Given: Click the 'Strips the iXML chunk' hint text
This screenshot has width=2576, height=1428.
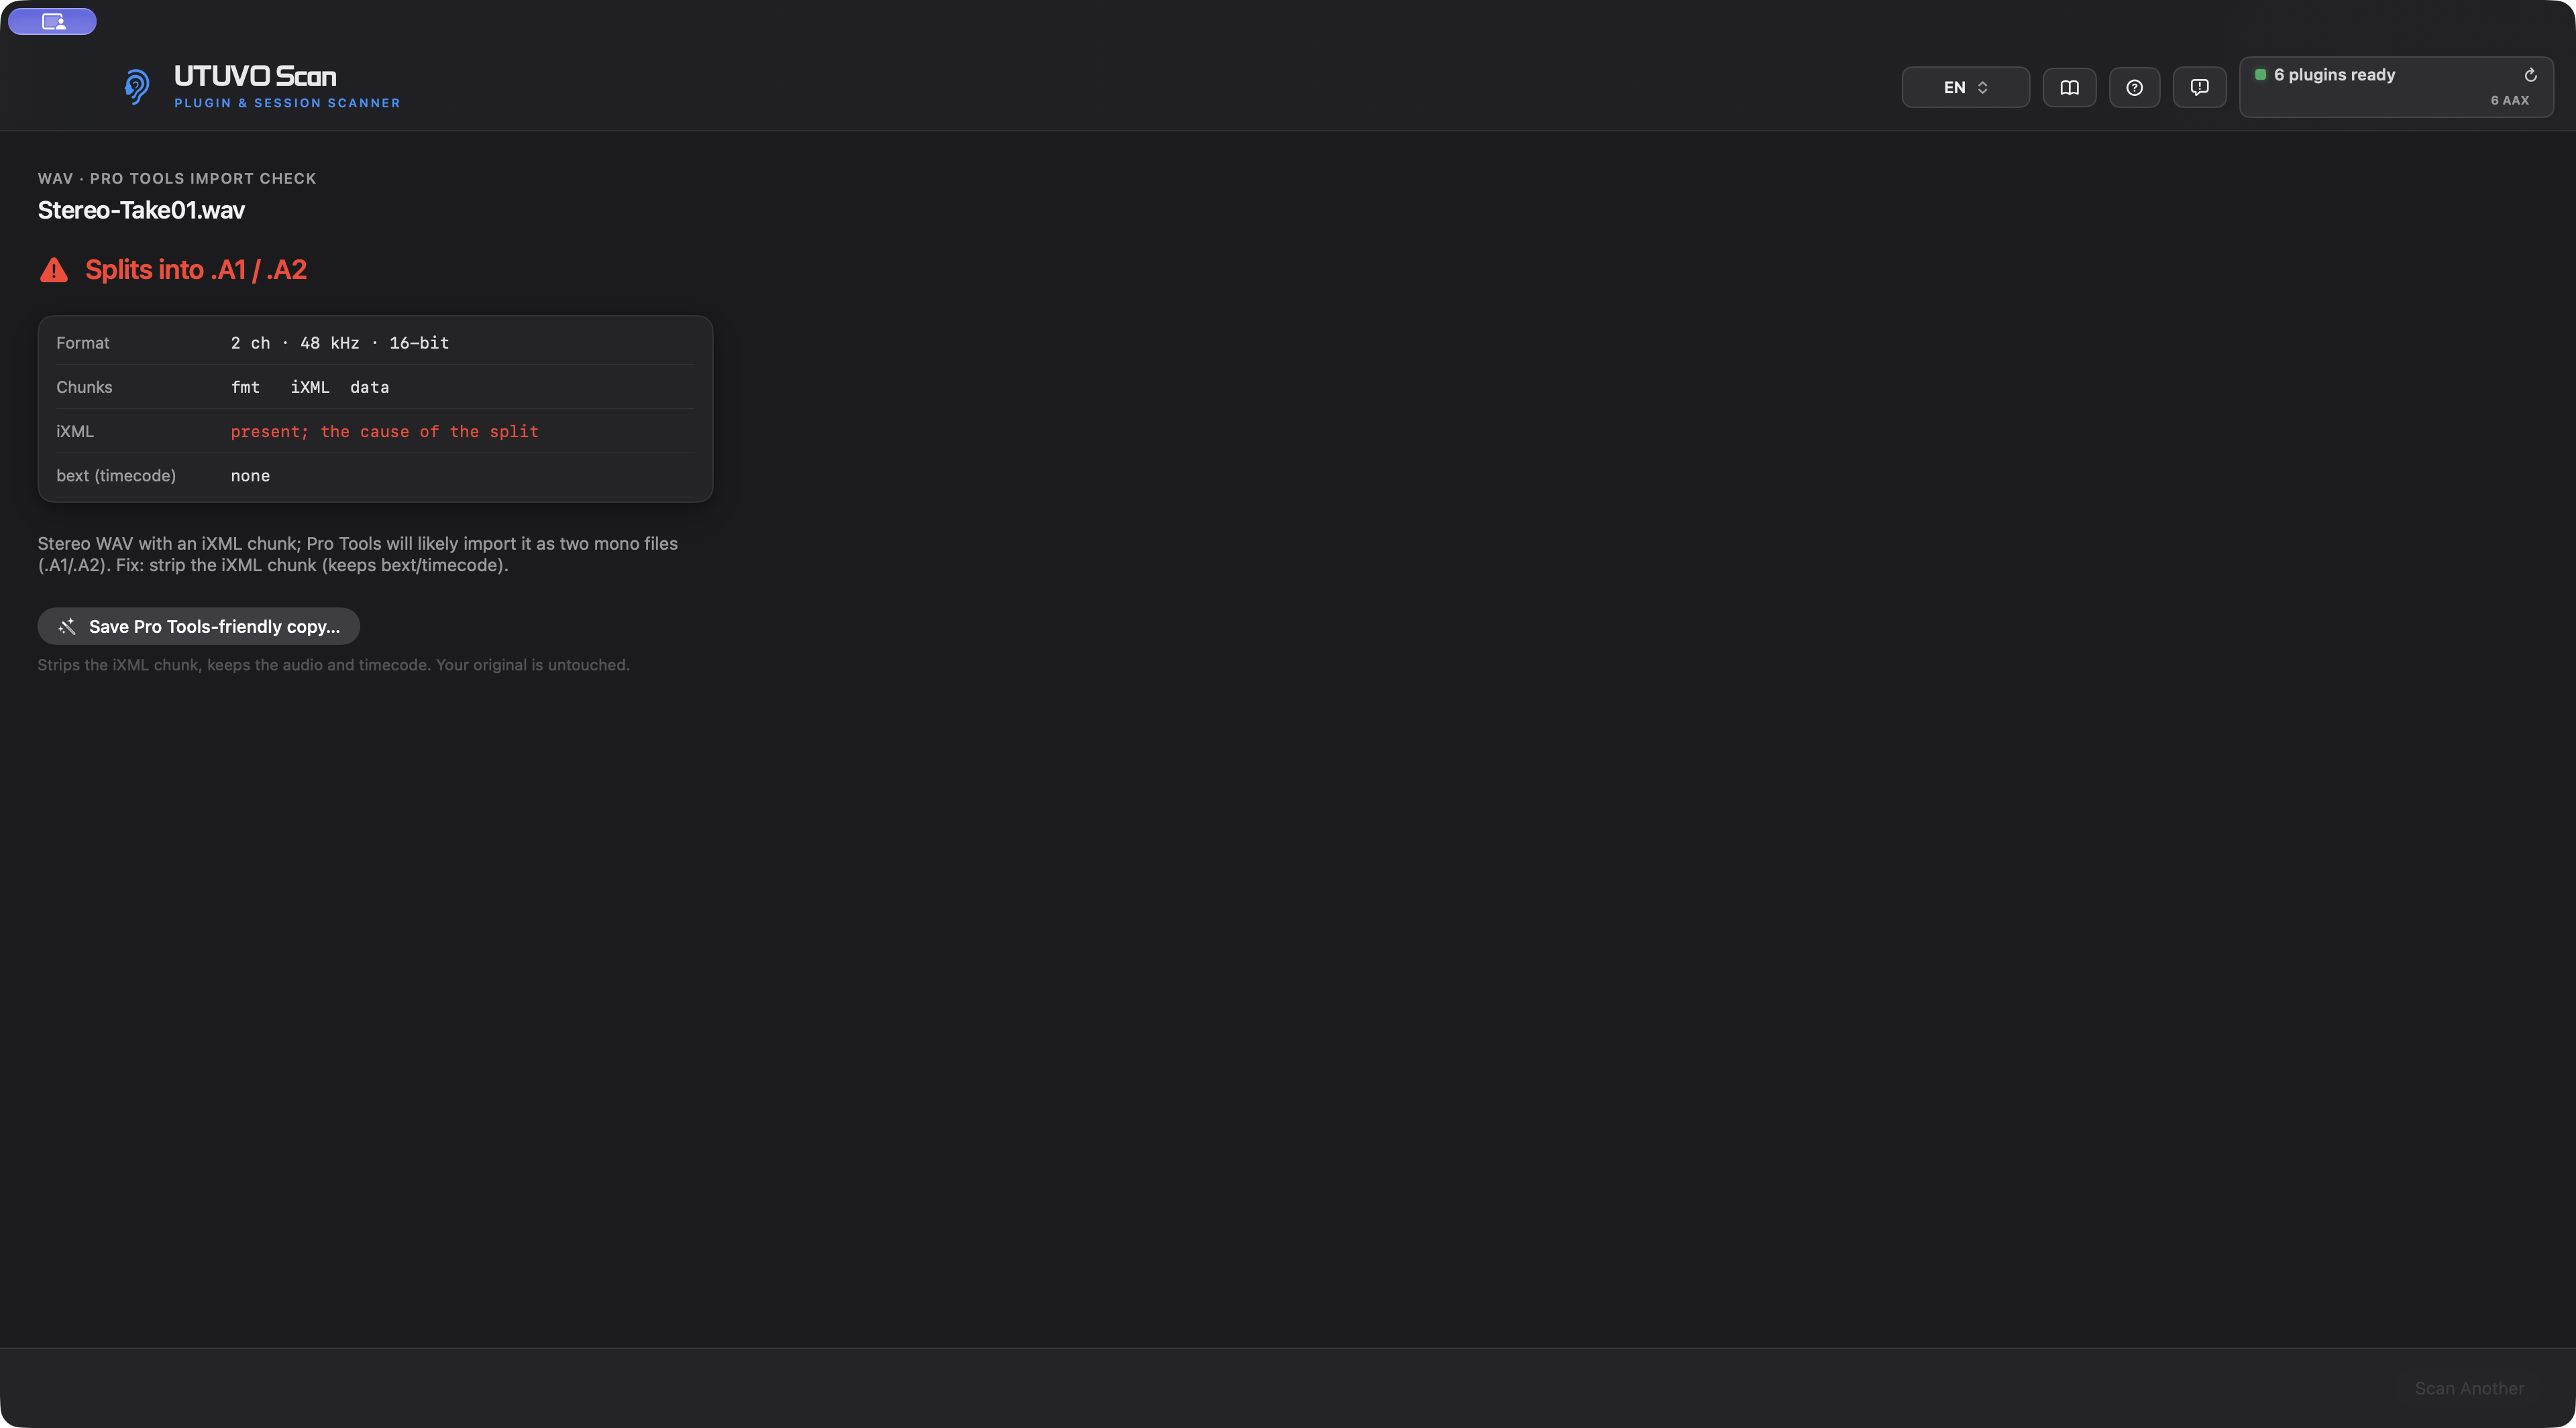Looking at the screenshot, I should coord(333,664).
